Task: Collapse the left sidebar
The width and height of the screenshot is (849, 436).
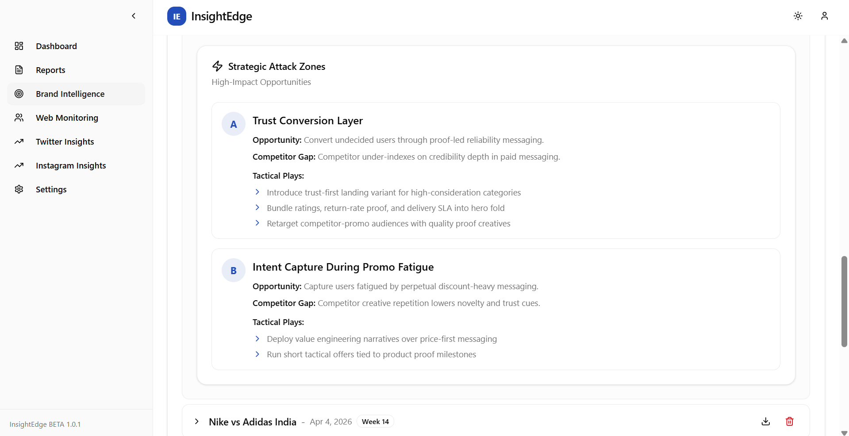Action: [134, 16]
